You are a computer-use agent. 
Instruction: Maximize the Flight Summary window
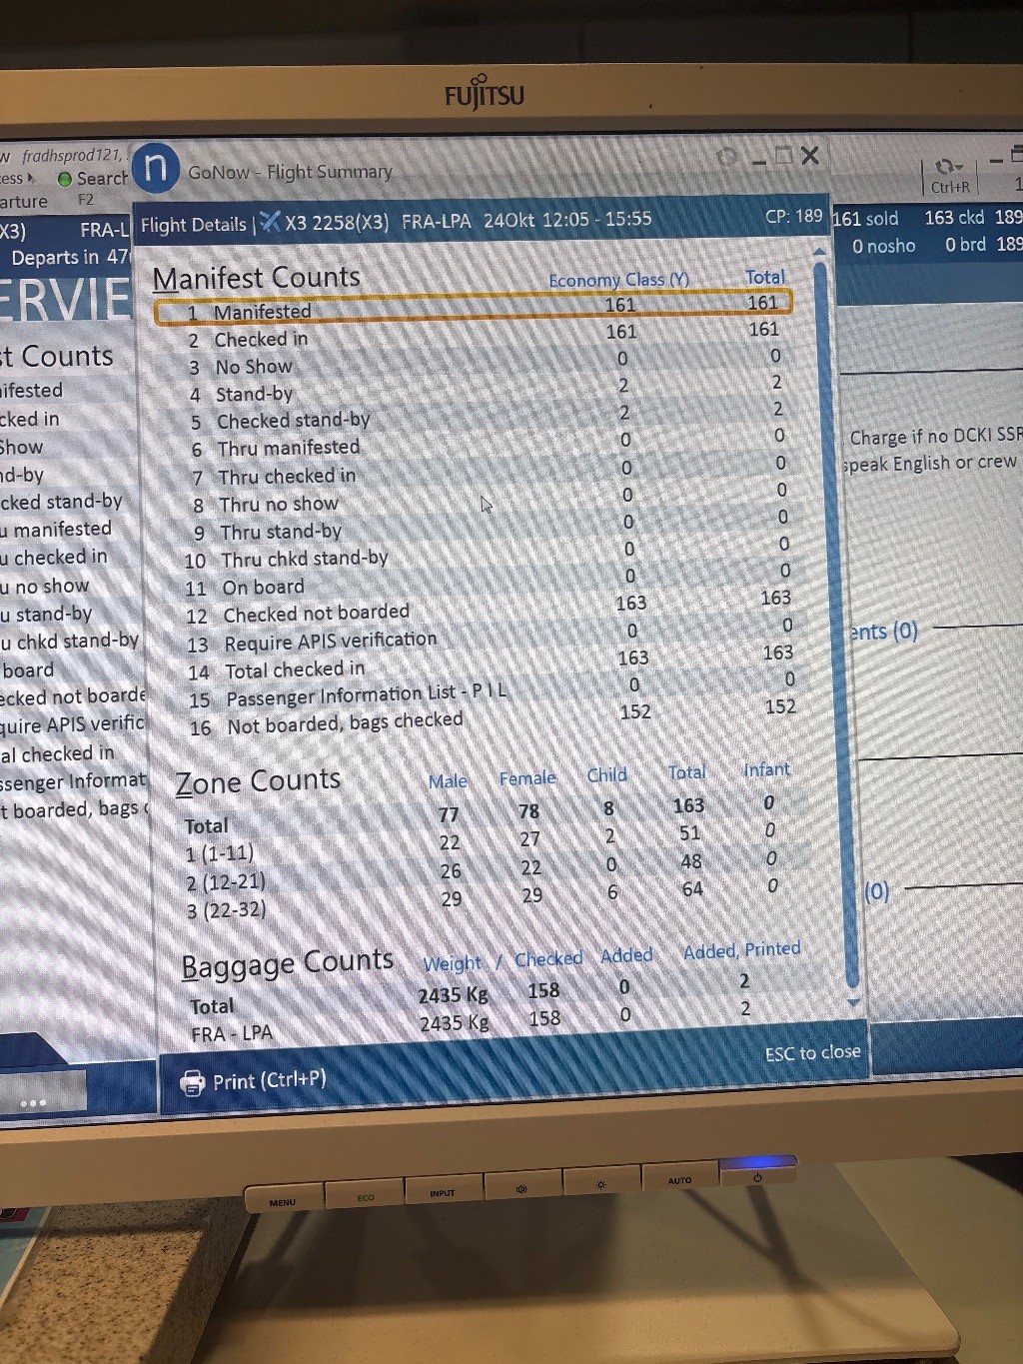pyautogui.click(x=783, y=156)
